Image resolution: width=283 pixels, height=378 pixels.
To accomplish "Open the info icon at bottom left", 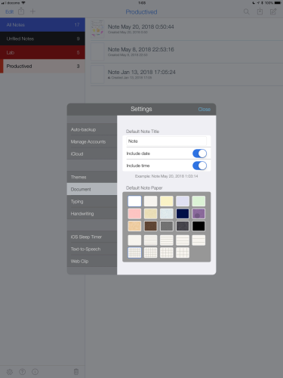I will [x=35, y=372].
